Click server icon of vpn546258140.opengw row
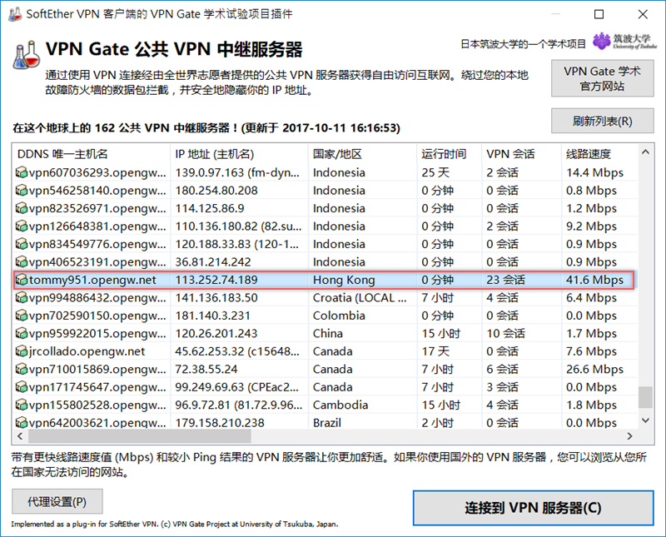 click(x=22, y=191)
